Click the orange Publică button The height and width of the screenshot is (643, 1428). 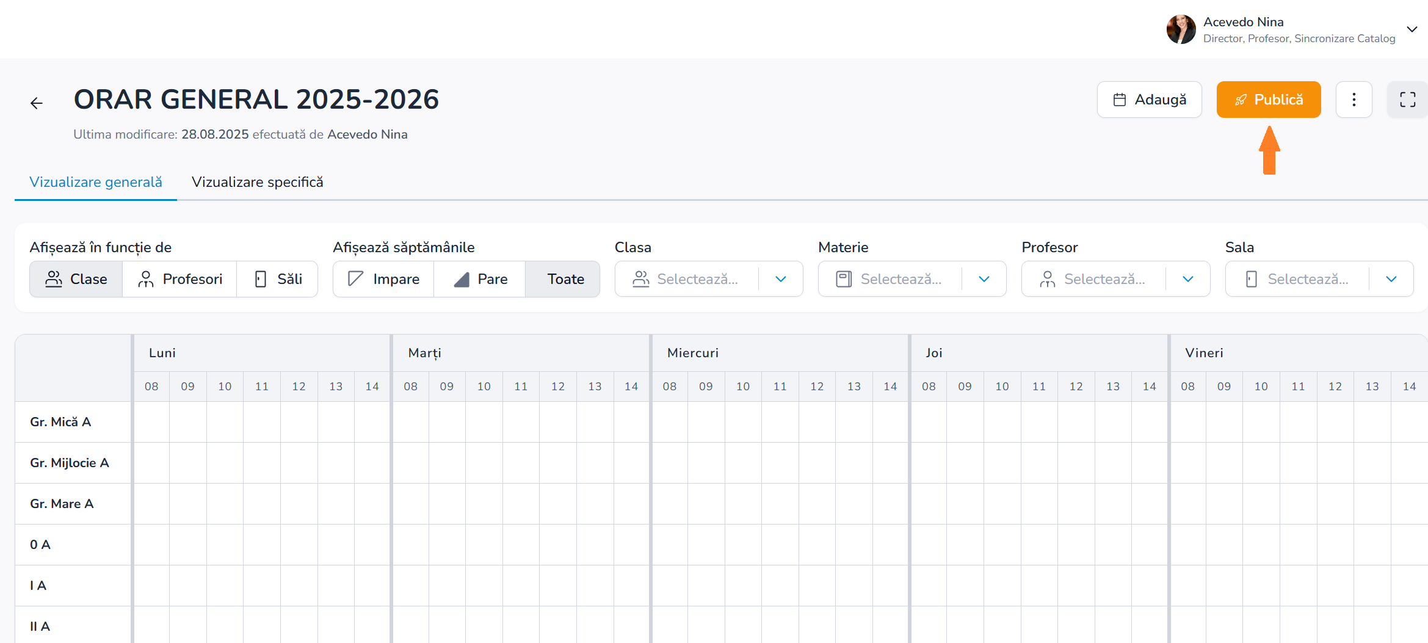[x=1269, y=100]
